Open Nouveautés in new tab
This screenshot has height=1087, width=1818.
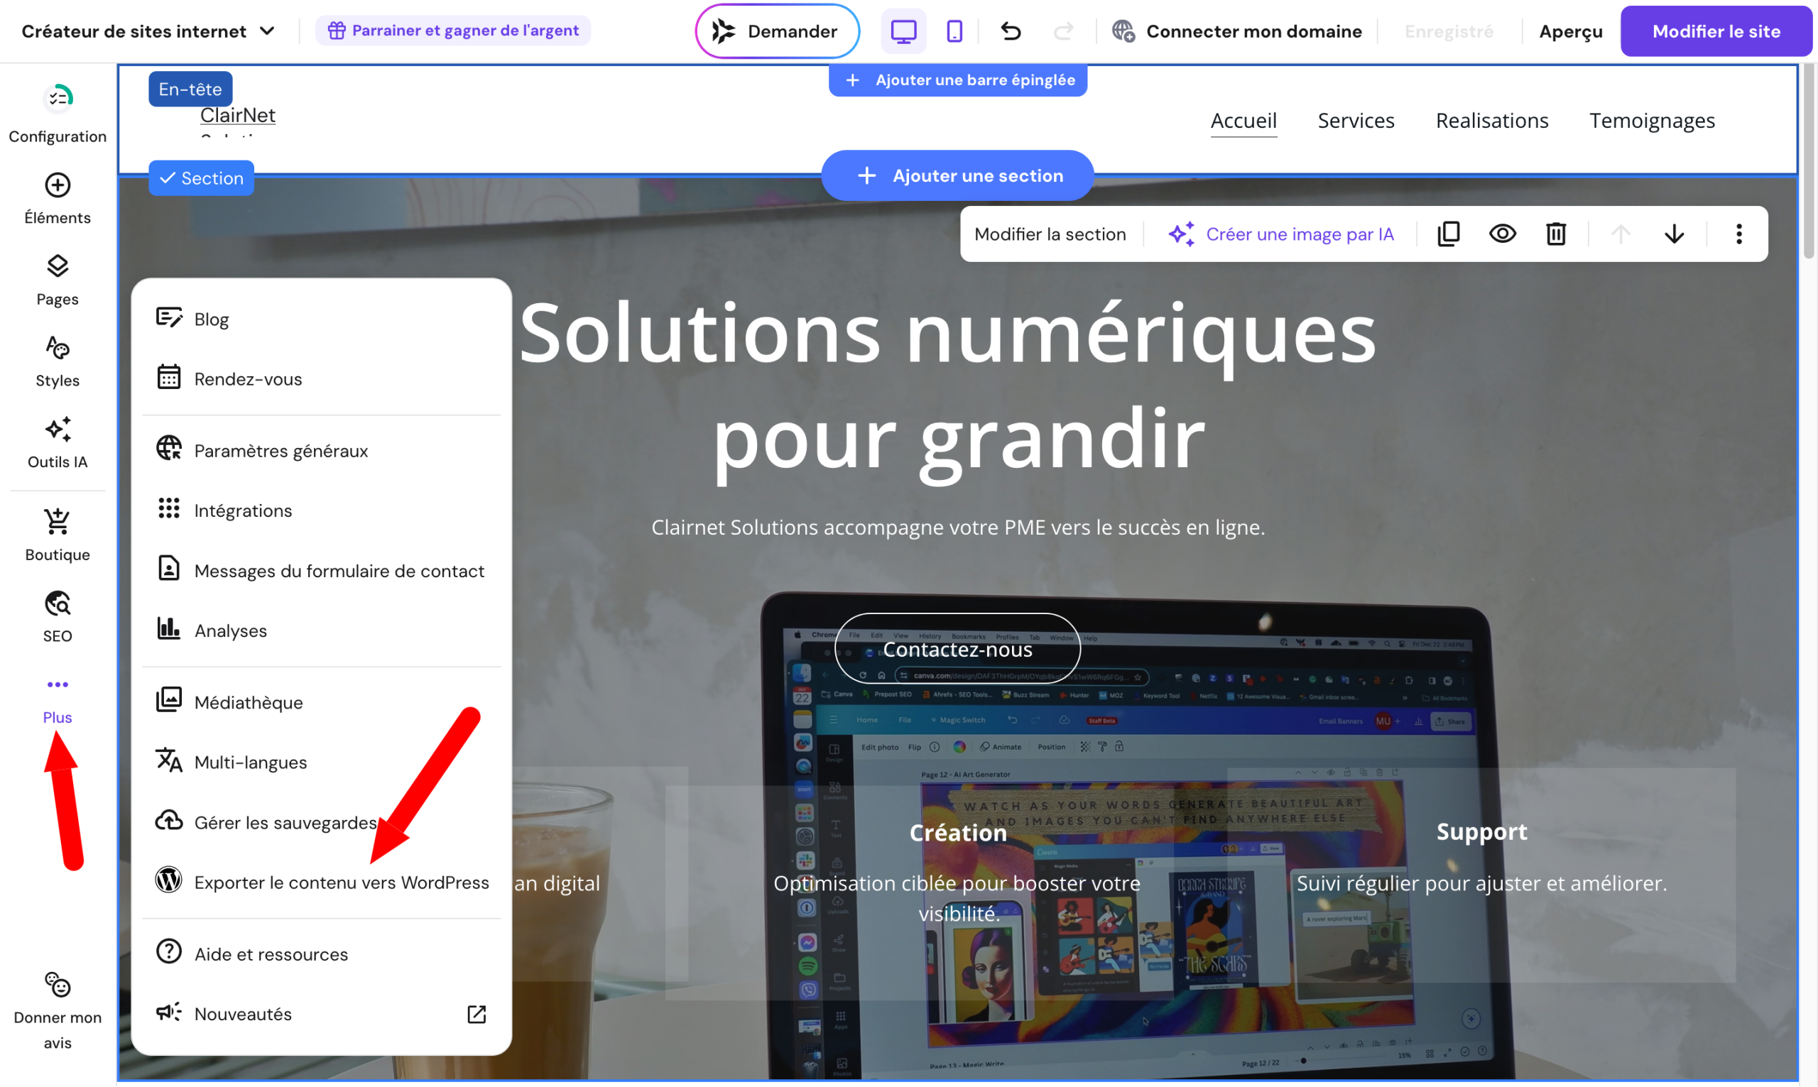pyautogui.click(x=321, y=1014)
